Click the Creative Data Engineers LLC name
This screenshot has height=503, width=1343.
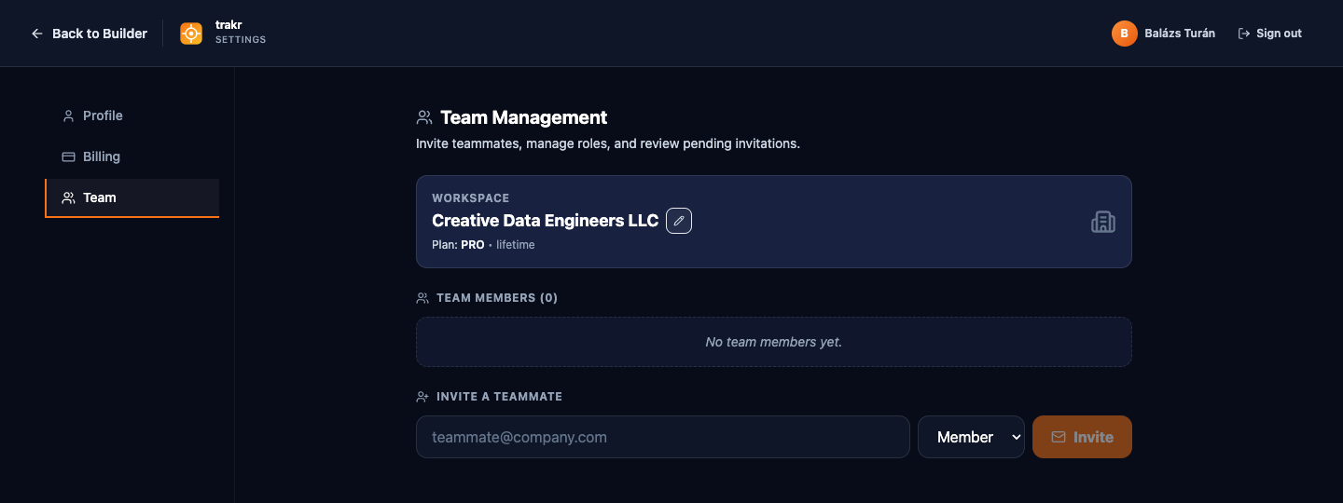tap(545, 221)
